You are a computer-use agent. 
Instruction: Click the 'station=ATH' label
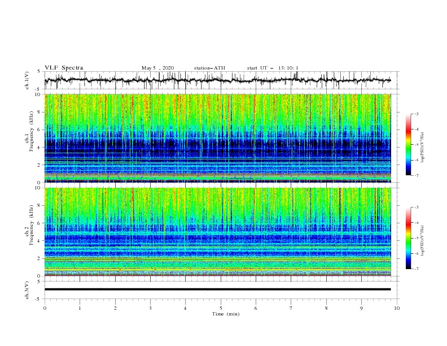pyautogui.click(x=209, y=68)
